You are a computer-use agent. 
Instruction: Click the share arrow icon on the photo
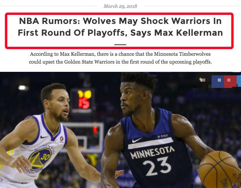(202, 80)
